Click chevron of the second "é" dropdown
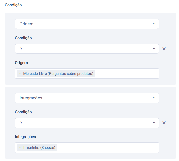The width and height of the screenshot is (179, 161). click(x=154, y=123)
